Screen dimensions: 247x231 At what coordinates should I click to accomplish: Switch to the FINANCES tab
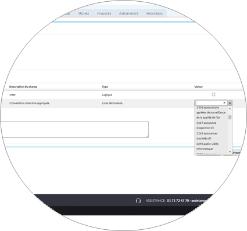point(104,13)
